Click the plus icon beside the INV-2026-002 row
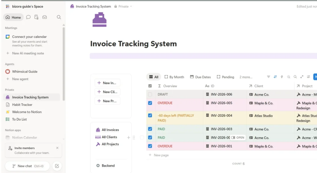The image size is (317, 173). pos(128,138)
